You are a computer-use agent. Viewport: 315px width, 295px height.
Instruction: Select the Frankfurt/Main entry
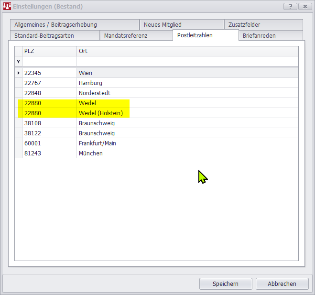tap(98, 143)
